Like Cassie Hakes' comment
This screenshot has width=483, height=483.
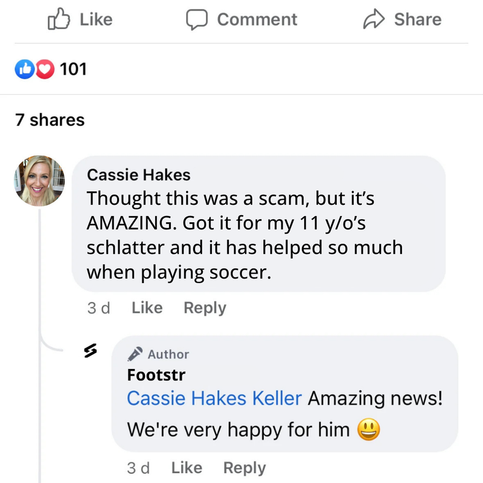[x=147, y=308]
